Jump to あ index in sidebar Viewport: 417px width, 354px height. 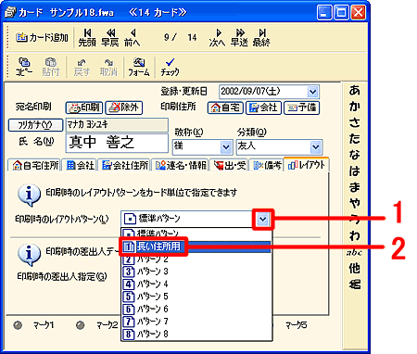click(354, 90)
